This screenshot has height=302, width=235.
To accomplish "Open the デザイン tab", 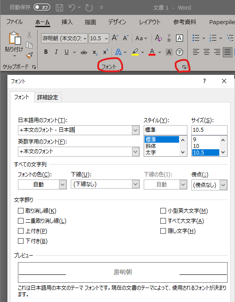I will point(117,22).
